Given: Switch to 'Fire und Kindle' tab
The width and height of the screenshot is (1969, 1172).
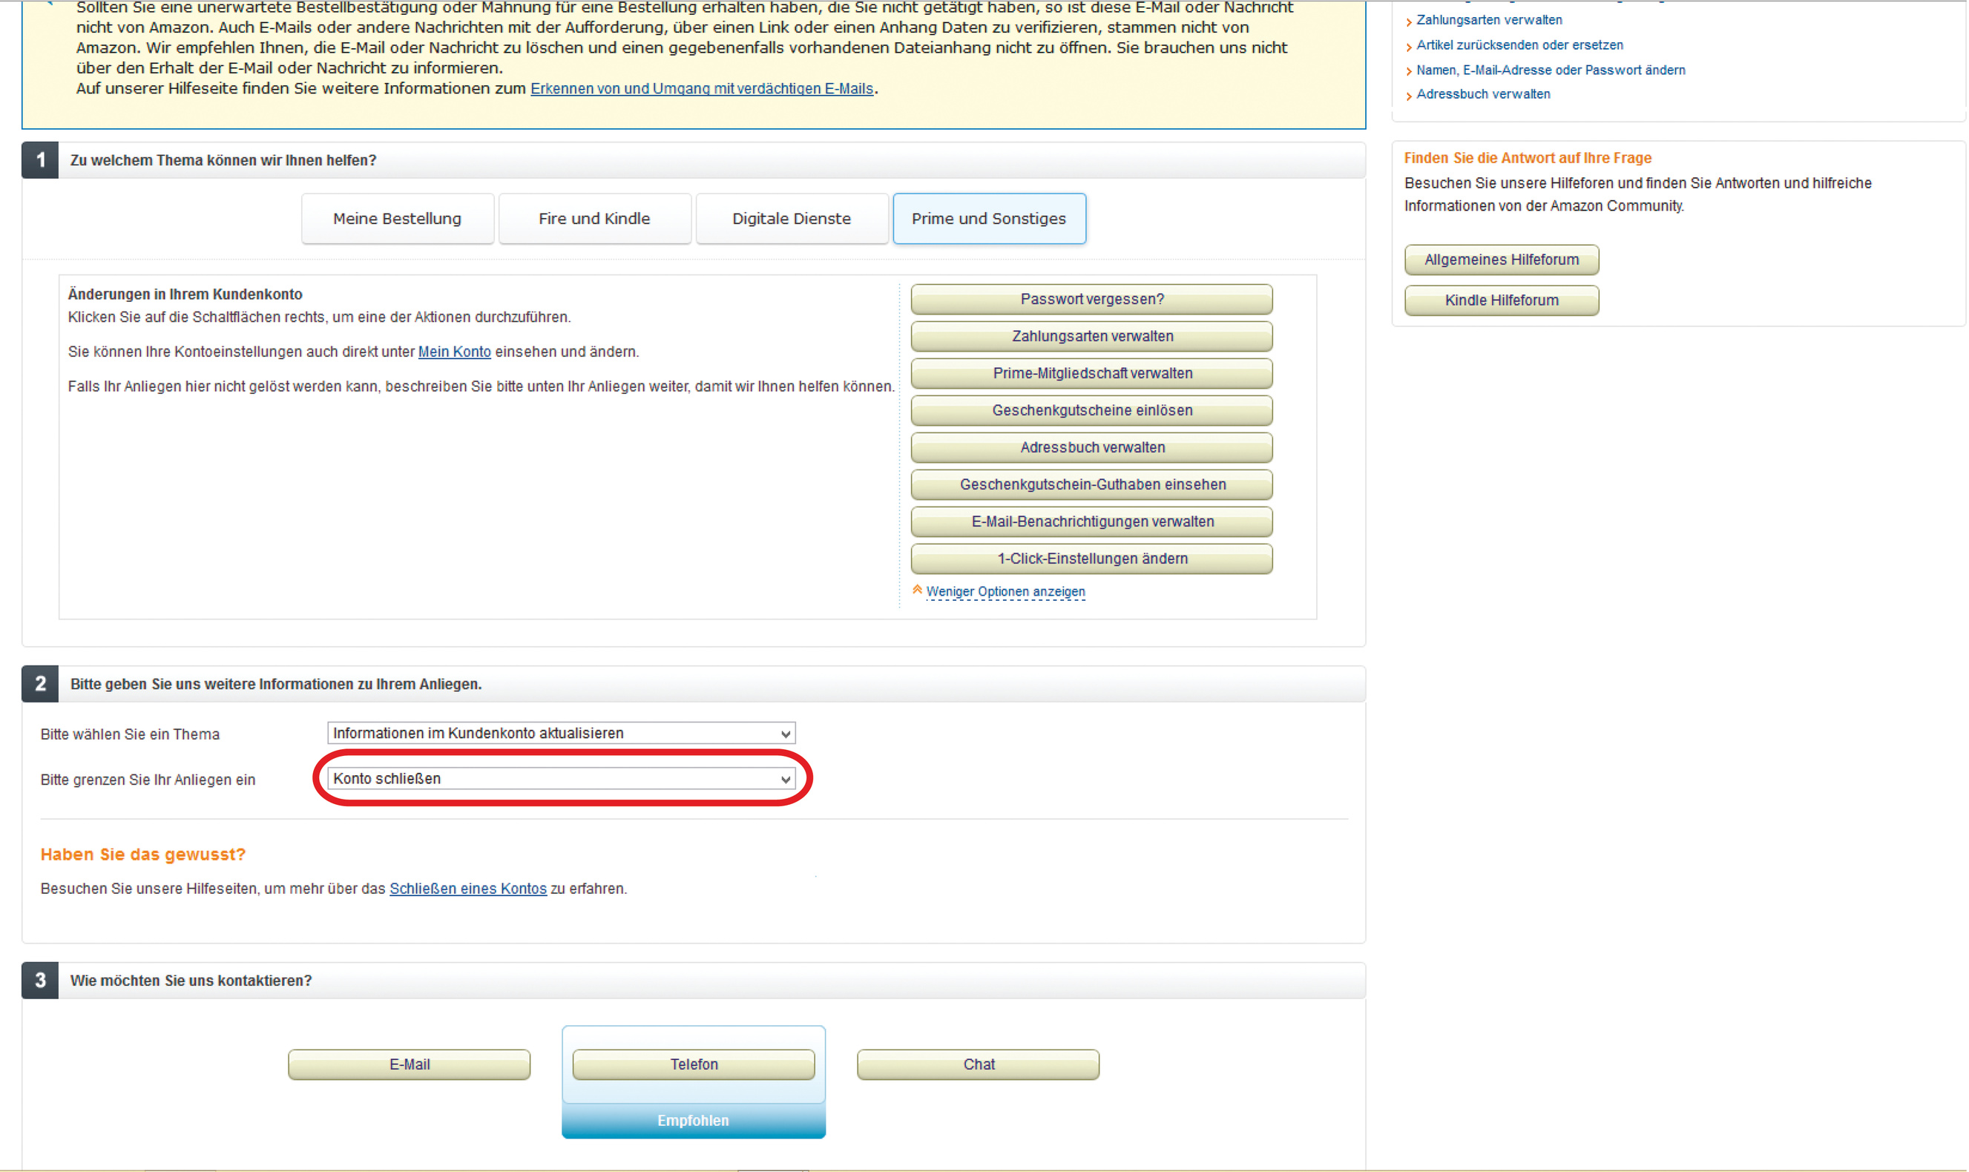Looking at the screenshot, I should click(x=594, y=219).
